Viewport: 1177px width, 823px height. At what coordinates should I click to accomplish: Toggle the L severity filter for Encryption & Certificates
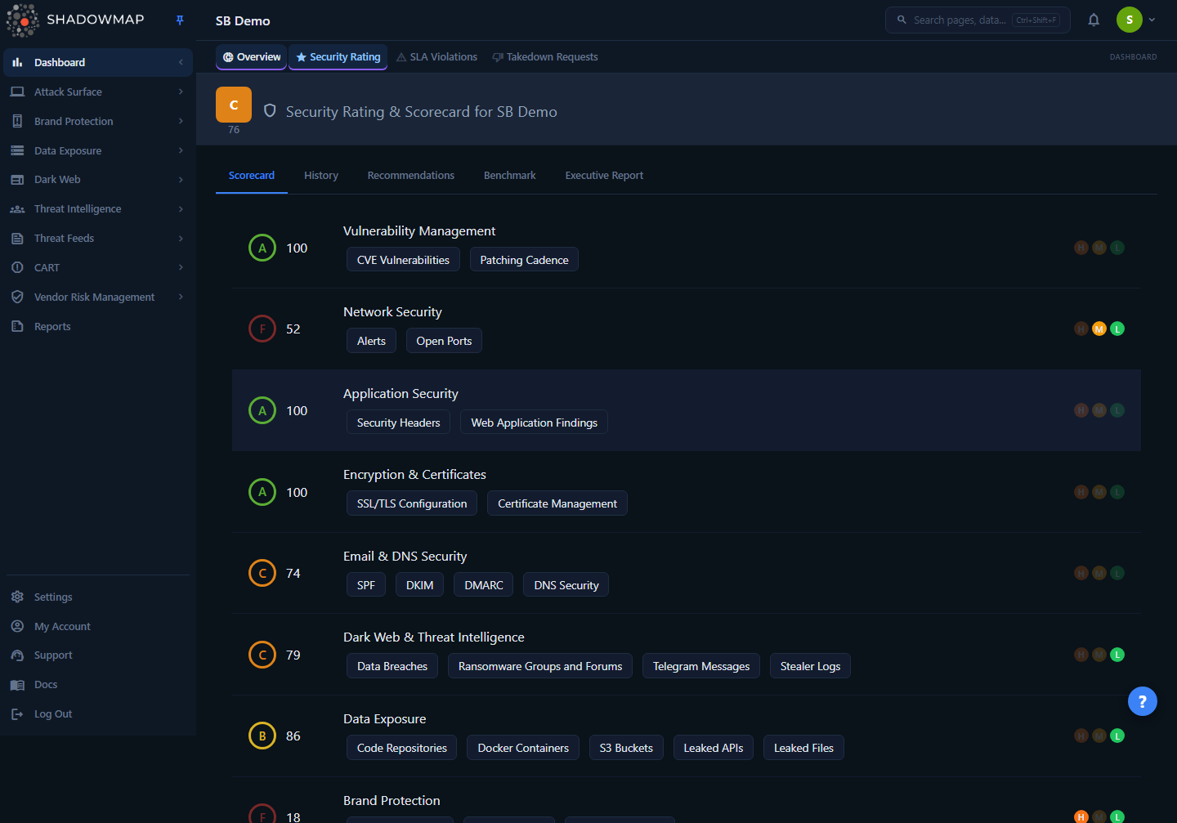[1117, 492]
